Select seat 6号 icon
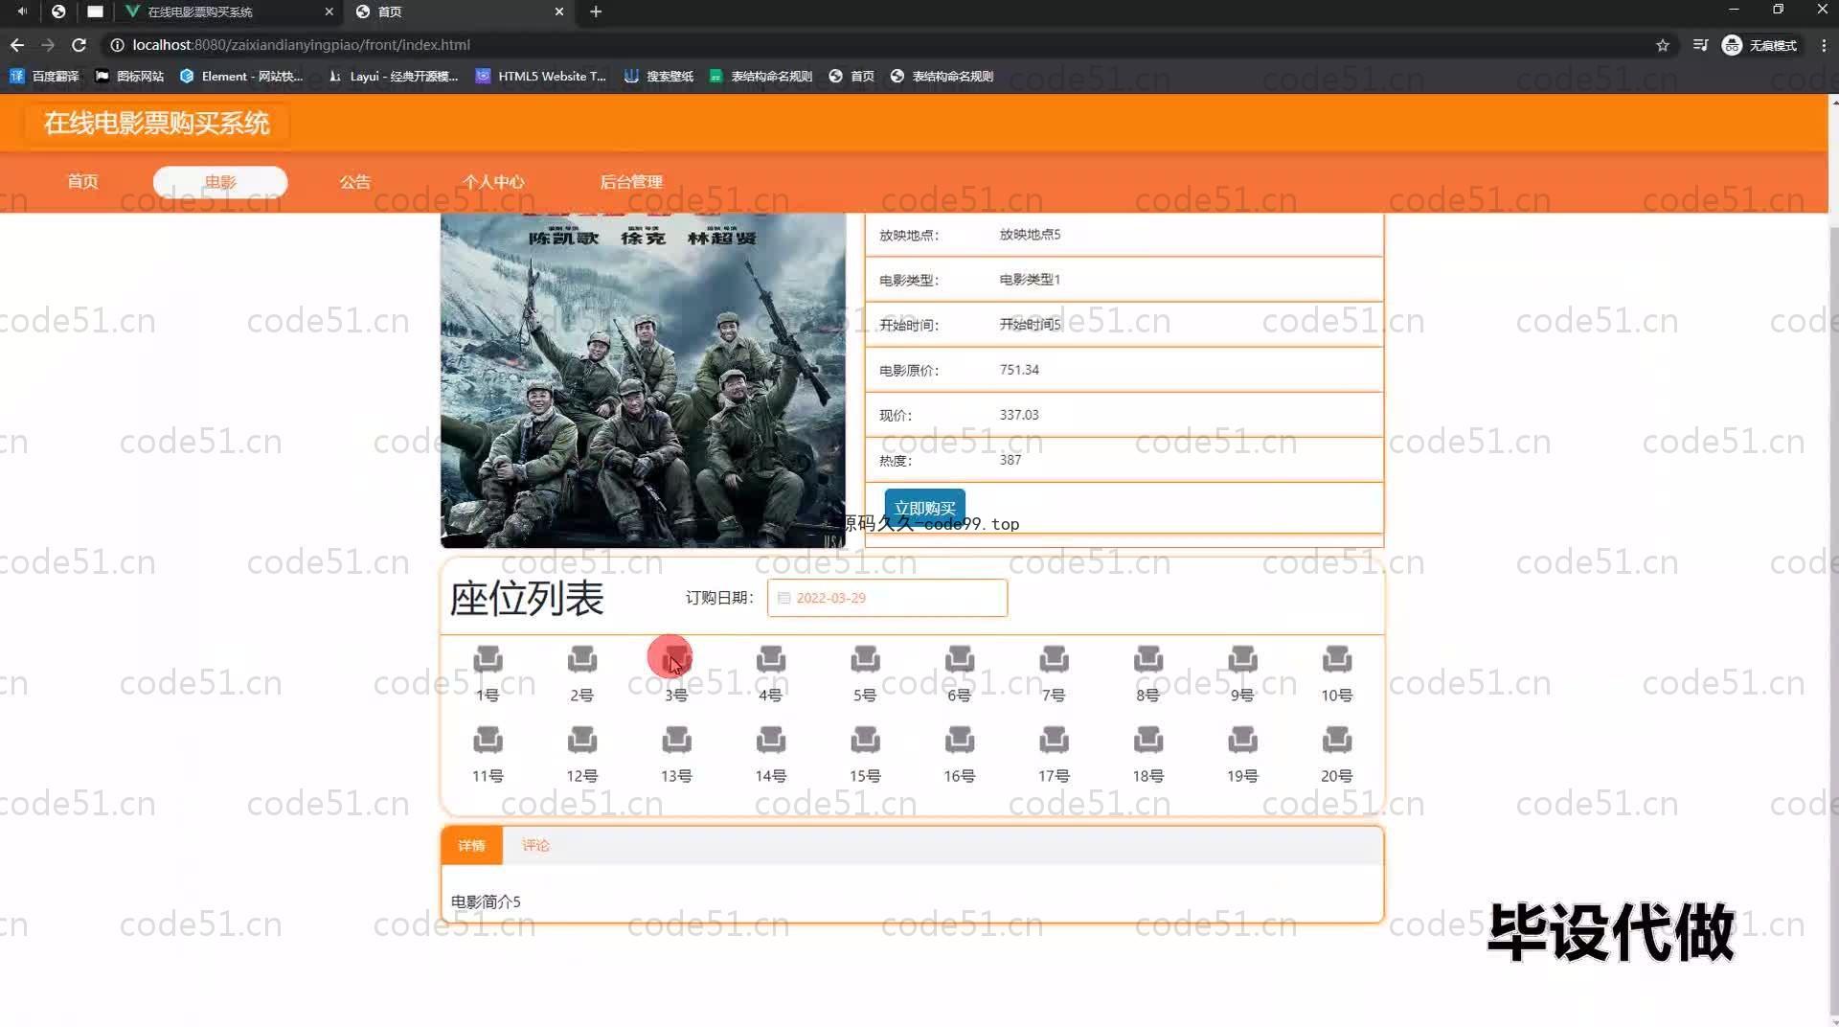 coord(959,659)
